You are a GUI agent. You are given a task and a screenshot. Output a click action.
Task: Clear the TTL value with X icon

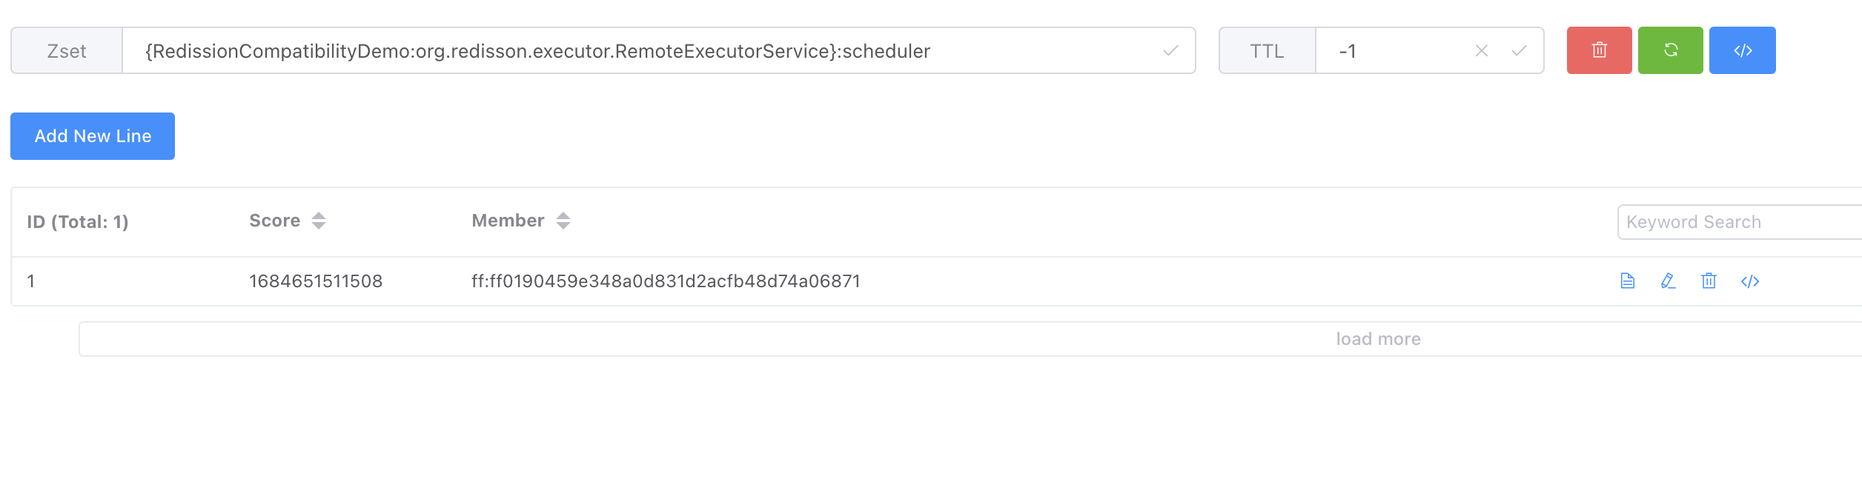coord(1480,50)
